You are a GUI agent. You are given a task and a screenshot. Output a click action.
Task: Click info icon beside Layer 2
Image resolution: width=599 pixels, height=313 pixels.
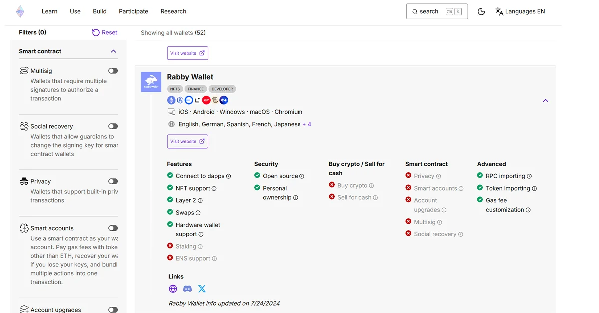coord(200,201)
